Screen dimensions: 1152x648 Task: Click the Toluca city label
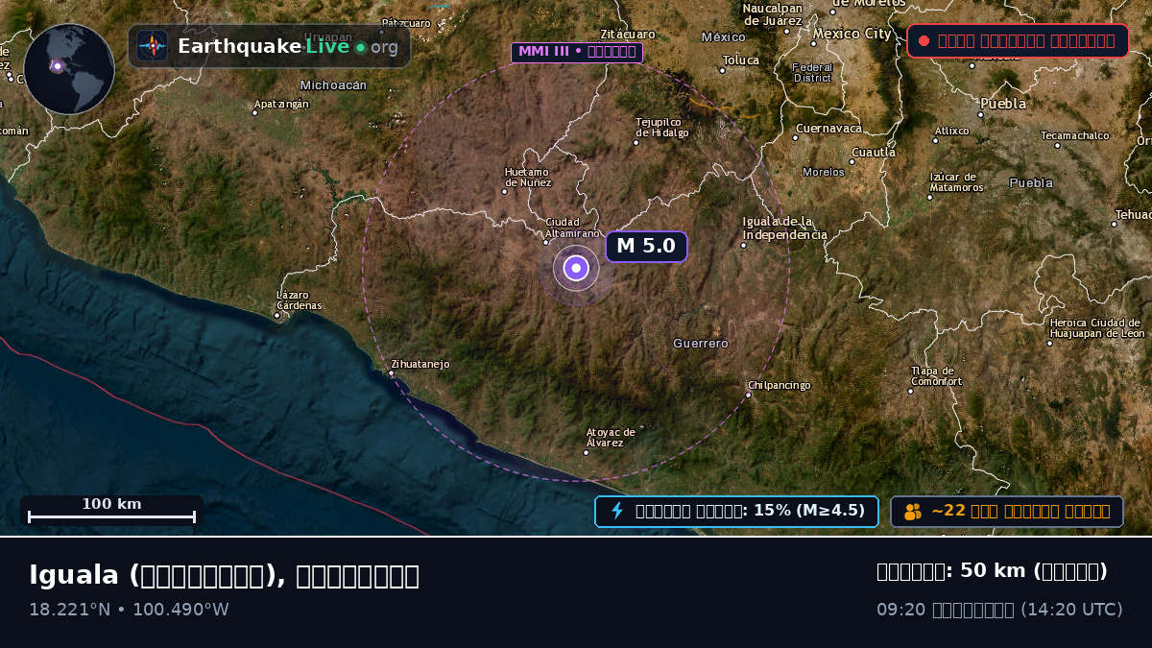pyautogui.click(x=740, y=60)
